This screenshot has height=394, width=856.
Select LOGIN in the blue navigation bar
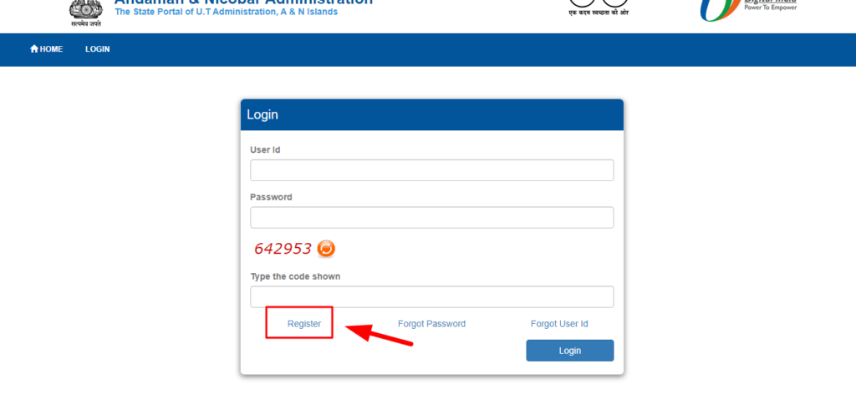[97, 49]
